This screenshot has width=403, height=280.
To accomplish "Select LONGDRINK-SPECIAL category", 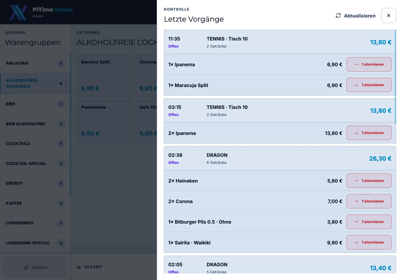I will (x=35, y=243).
